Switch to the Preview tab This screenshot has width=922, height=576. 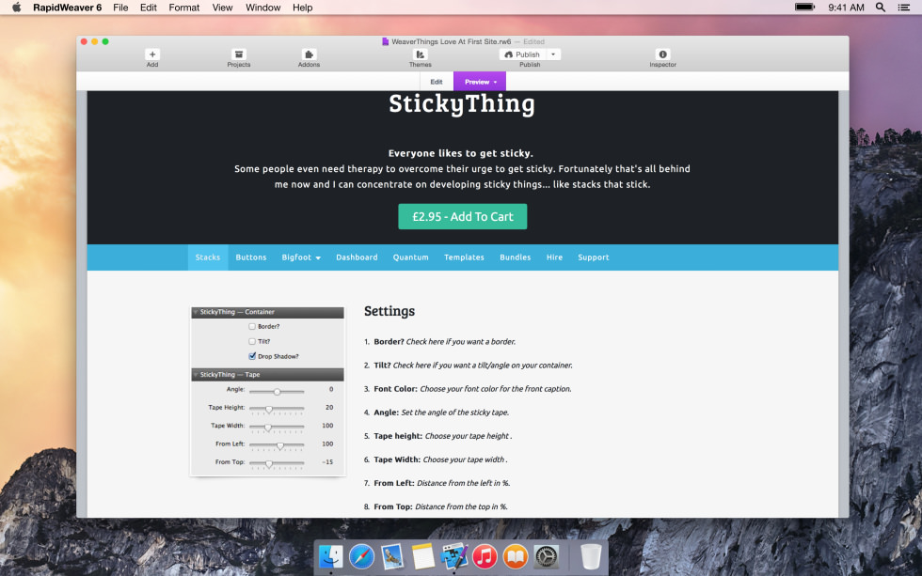480,82
